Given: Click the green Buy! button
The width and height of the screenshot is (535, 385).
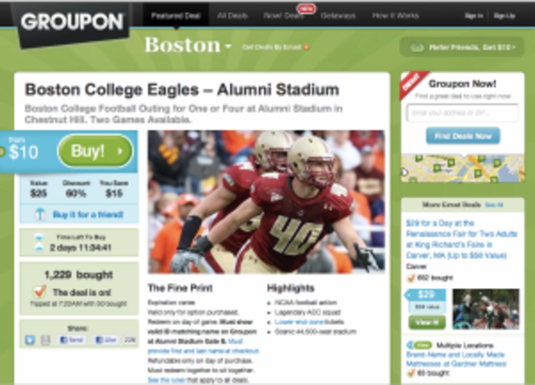Looking at the screenshot, I should pos(95,152).
